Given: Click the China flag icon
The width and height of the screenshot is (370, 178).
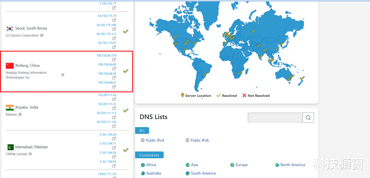Looking at the screenshot, I should click(10, 66).
